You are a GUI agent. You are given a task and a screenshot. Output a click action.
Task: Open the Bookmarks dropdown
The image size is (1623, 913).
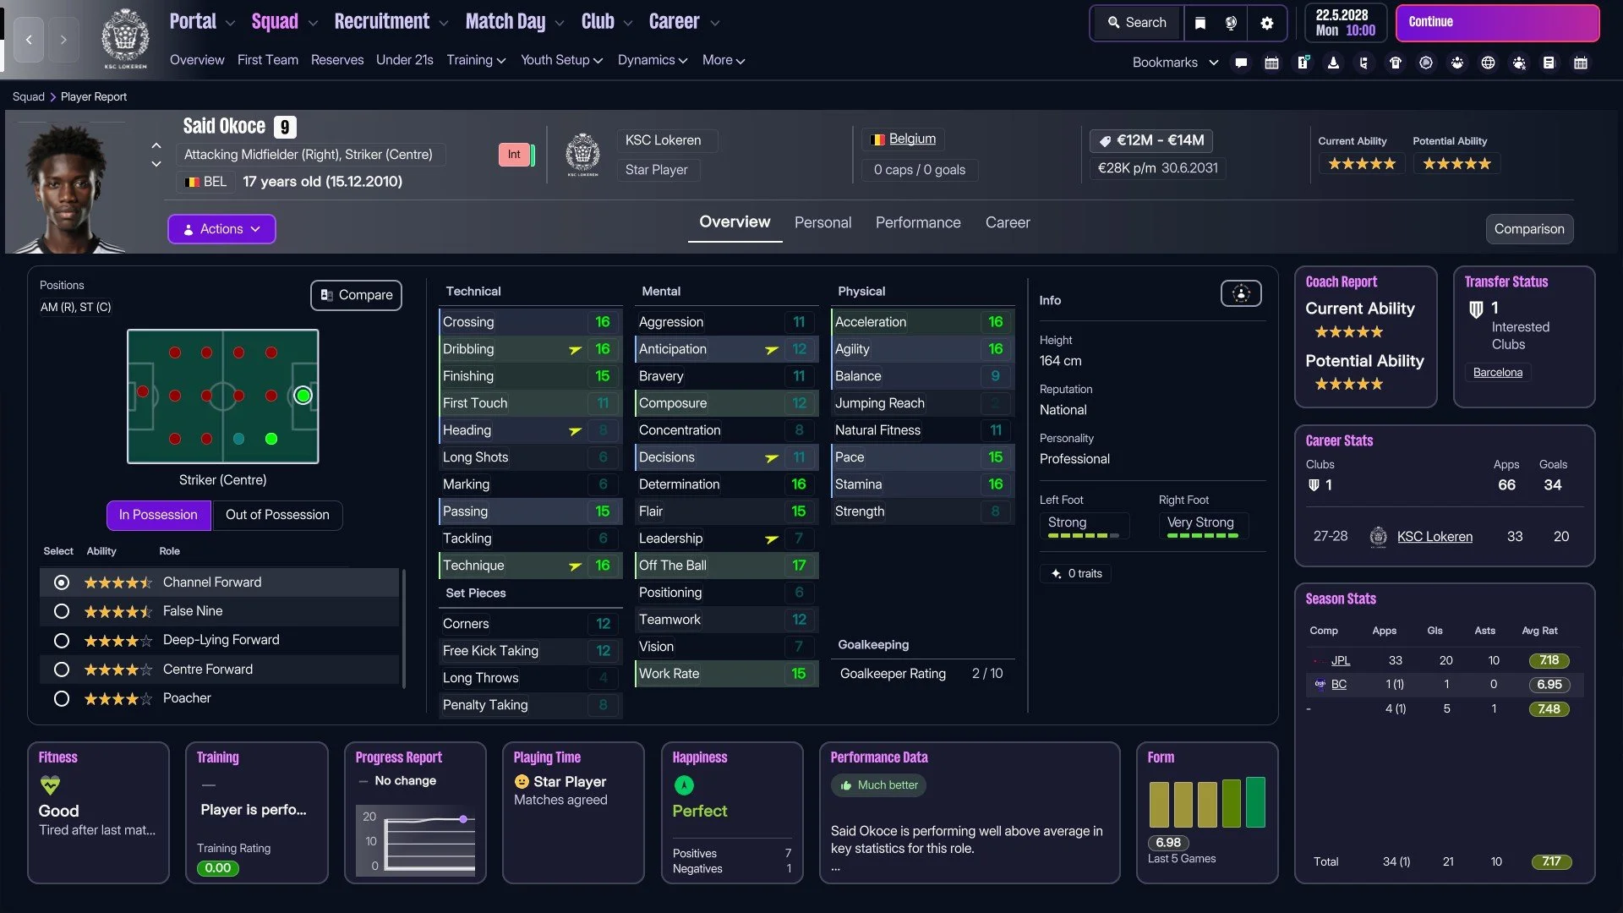pyautogui.click(x=1175, y=63)
